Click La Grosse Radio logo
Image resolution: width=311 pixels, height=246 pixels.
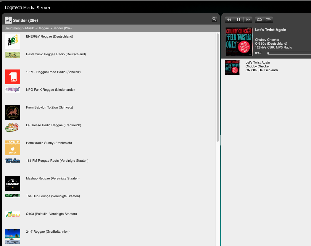(13, 127)
